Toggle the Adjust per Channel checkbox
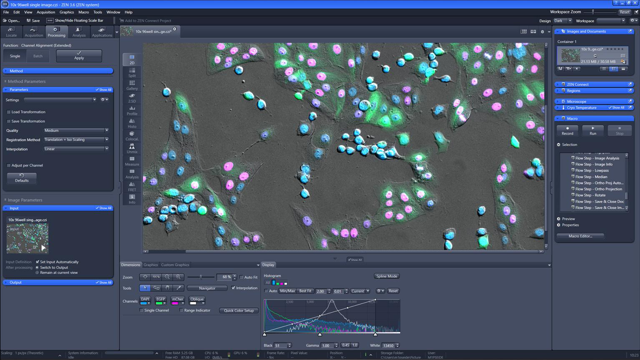This screenshot has width=640, height=360. click(x=9, y=165)
